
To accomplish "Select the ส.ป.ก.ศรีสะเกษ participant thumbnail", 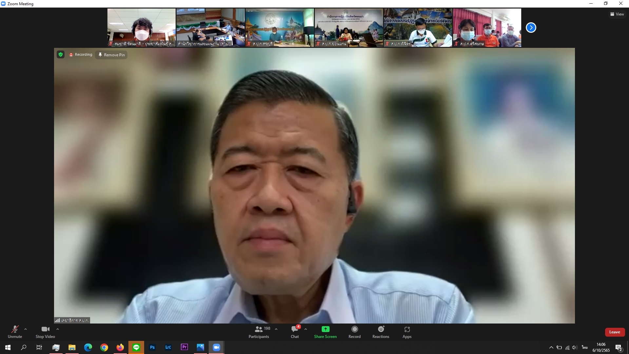I will (x=487, y=28).
